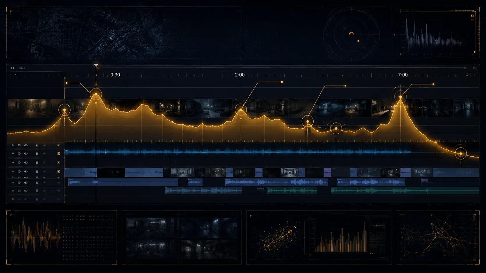Toggle the eye icon in the timeline header bar

(x=13, y=68)
